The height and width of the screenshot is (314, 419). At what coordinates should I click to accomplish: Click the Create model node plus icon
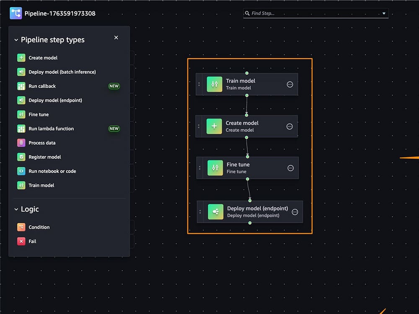pyautogui.click(x=214, y=126)
